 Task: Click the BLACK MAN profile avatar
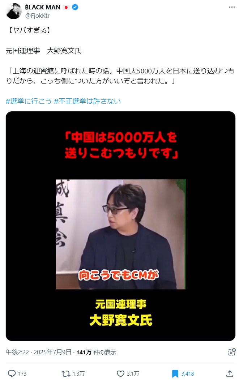(x=14, y=11)
